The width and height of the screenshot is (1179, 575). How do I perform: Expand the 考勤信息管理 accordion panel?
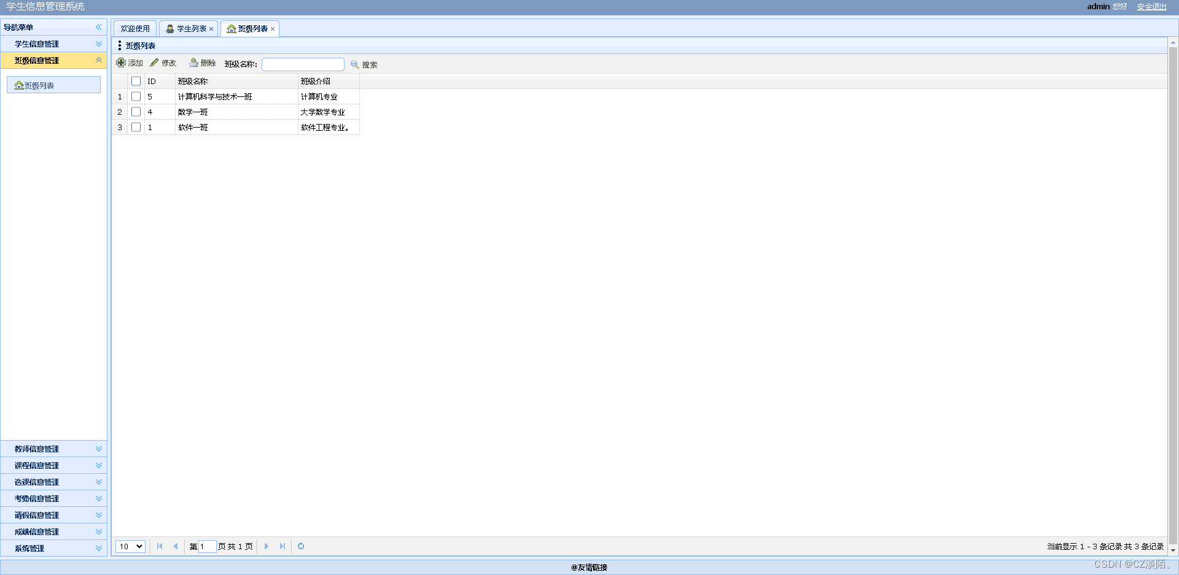click(x=54, y=498)
